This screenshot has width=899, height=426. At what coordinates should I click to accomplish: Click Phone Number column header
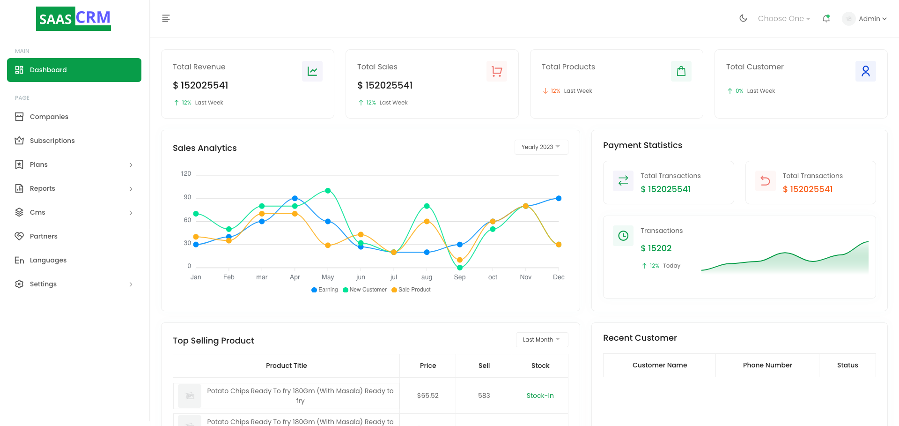[767, 365]
